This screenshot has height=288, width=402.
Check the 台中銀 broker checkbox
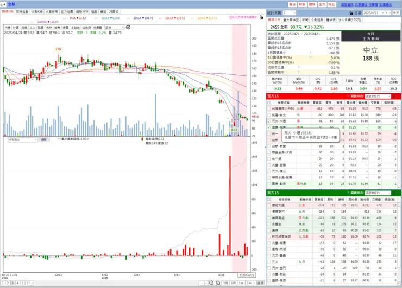coord(269,159)
